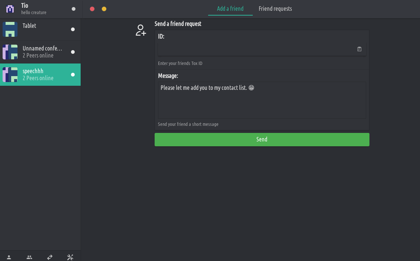420x261 pixels.
Task: Select the Add a friend tab
Action: [x=230, y=9]
